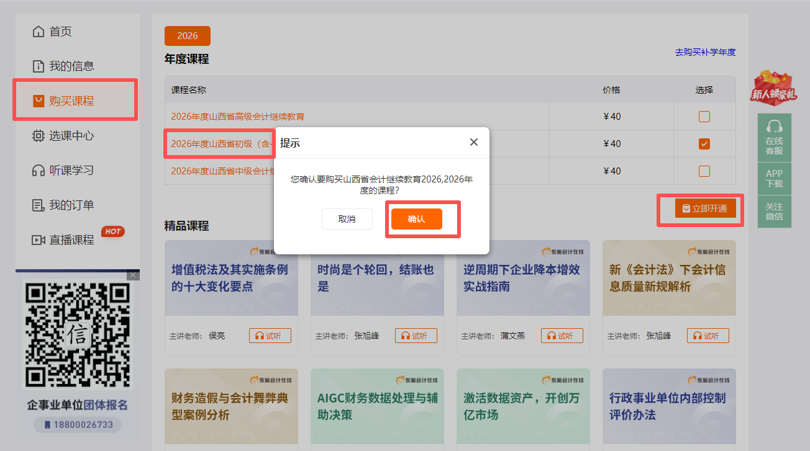The width and height of the screenshot is (810, 451).
Task: Uncheck the selected 初级 course checkbox
Action: point(704,143)
